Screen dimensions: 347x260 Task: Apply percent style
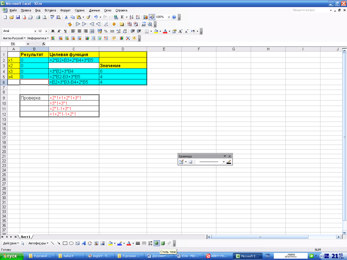tap(106, 31)
